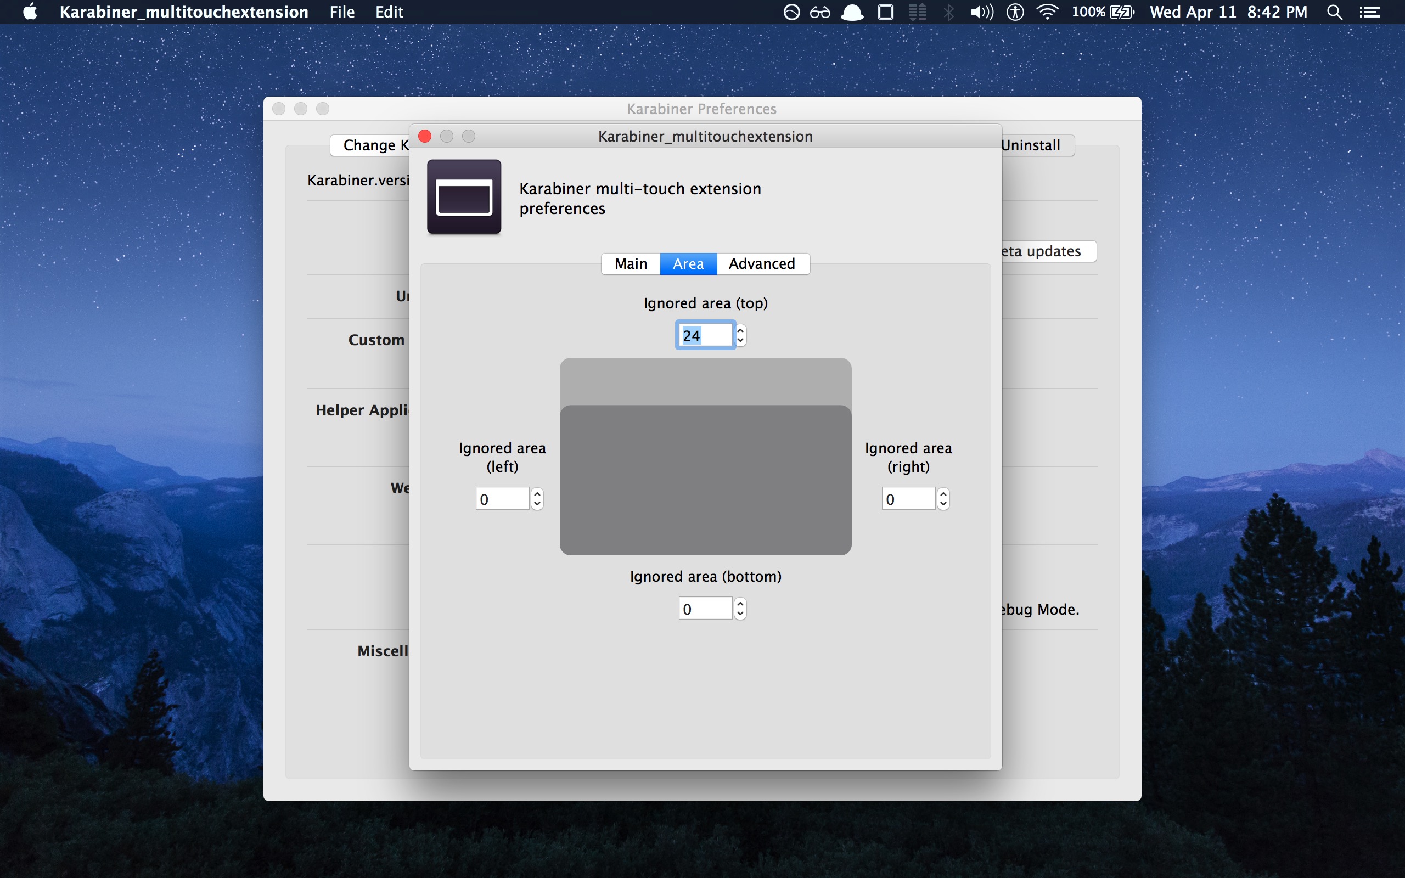1405x878 pixels.
Task: Click the Ignored area (bottom) stepper
Action: (740, 609)
